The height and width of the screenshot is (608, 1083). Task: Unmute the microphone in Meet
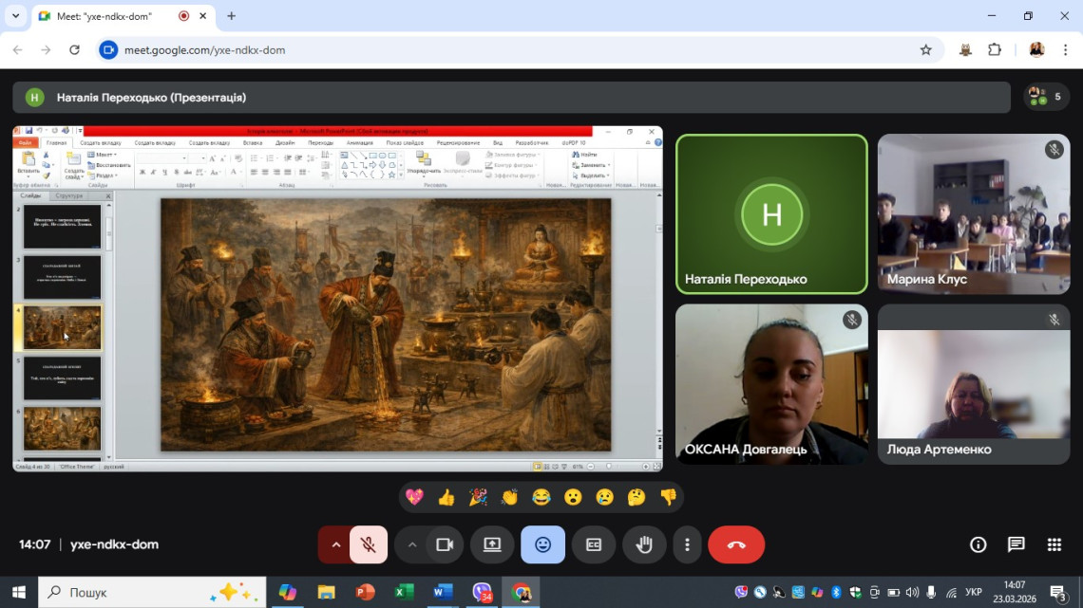[369, 544]
